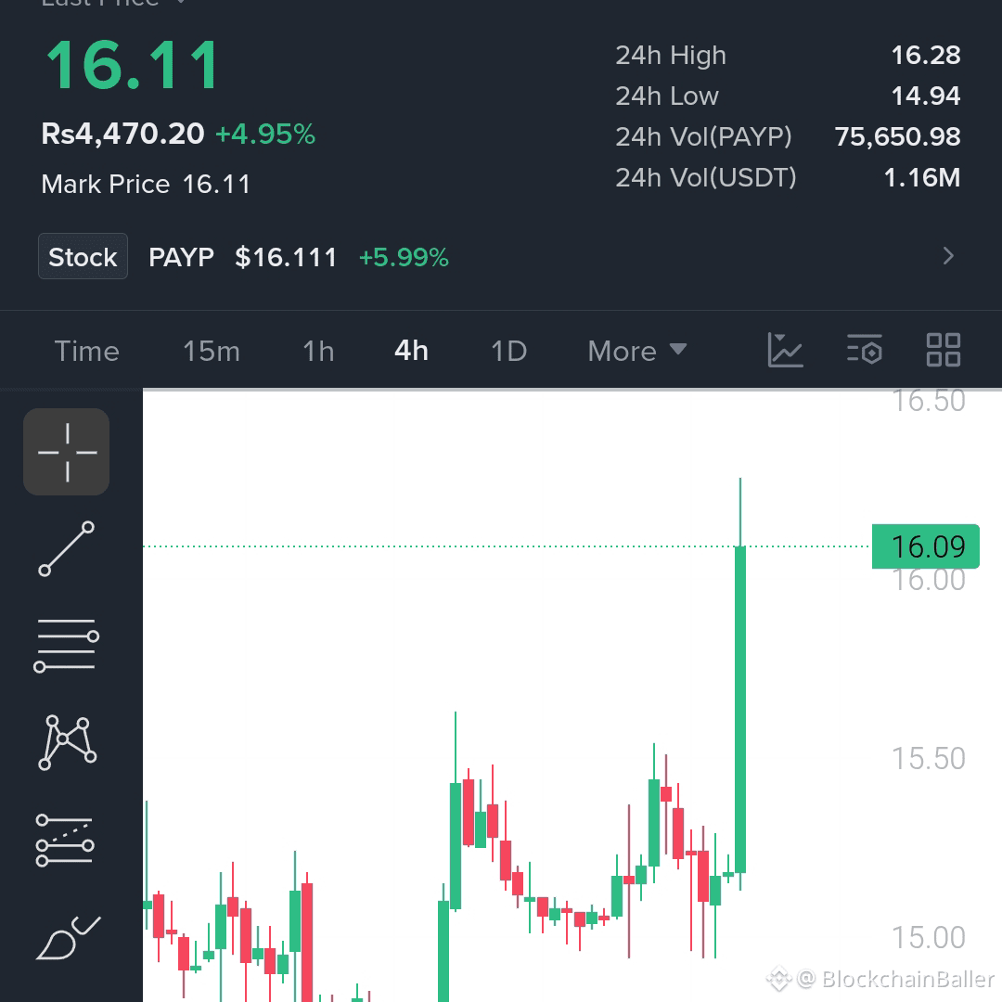Tap the $16.111 stock price
This screenshot has width=1002, height=1002.
click(x=286, y=257)
